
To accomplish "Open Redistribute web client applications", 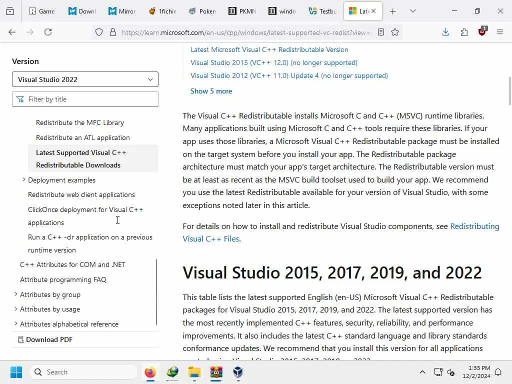I will click(x=81, y=194).
